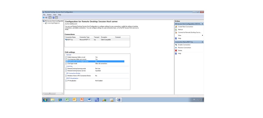263x118 pixels.
Task: Click Help below View in the Actions pane
Action: [180, 38]
